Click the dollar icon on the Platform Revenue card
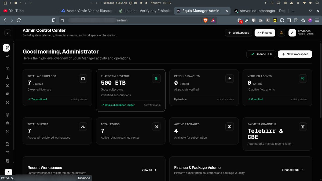Screen dimensions: 322x181 click(156, 79)
